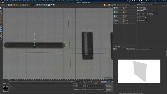Select the Screen object in Object Manager
The image size is (167, 94).
117,23
